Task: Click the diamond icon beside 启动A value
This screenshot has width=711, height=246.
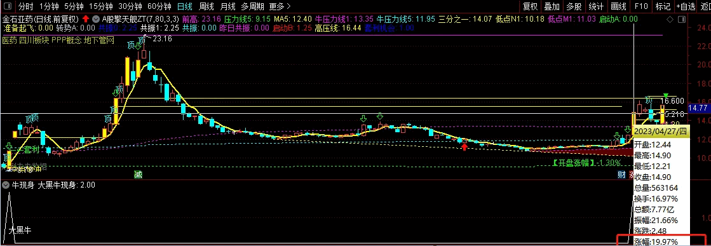Action: [x=670, y=20]
